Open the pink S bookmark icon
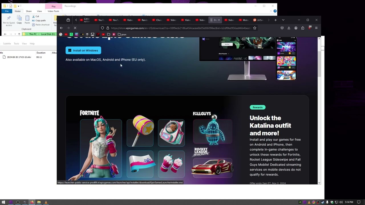The width and height of the screenshot is (365, 205). (x=114, y=34)
